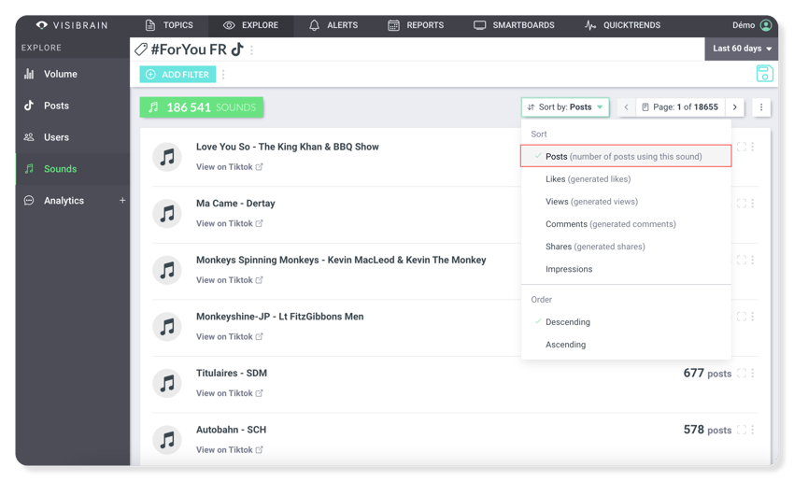View Monkeys Spinning Monkeys on Tiktok
Viewport: 794px width, 481px height.
click(230, 280)
